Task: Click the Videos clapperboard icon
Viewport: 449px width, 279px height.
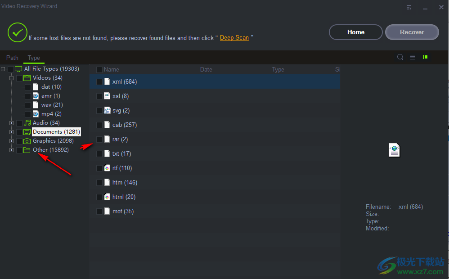Action: [27, 78]
